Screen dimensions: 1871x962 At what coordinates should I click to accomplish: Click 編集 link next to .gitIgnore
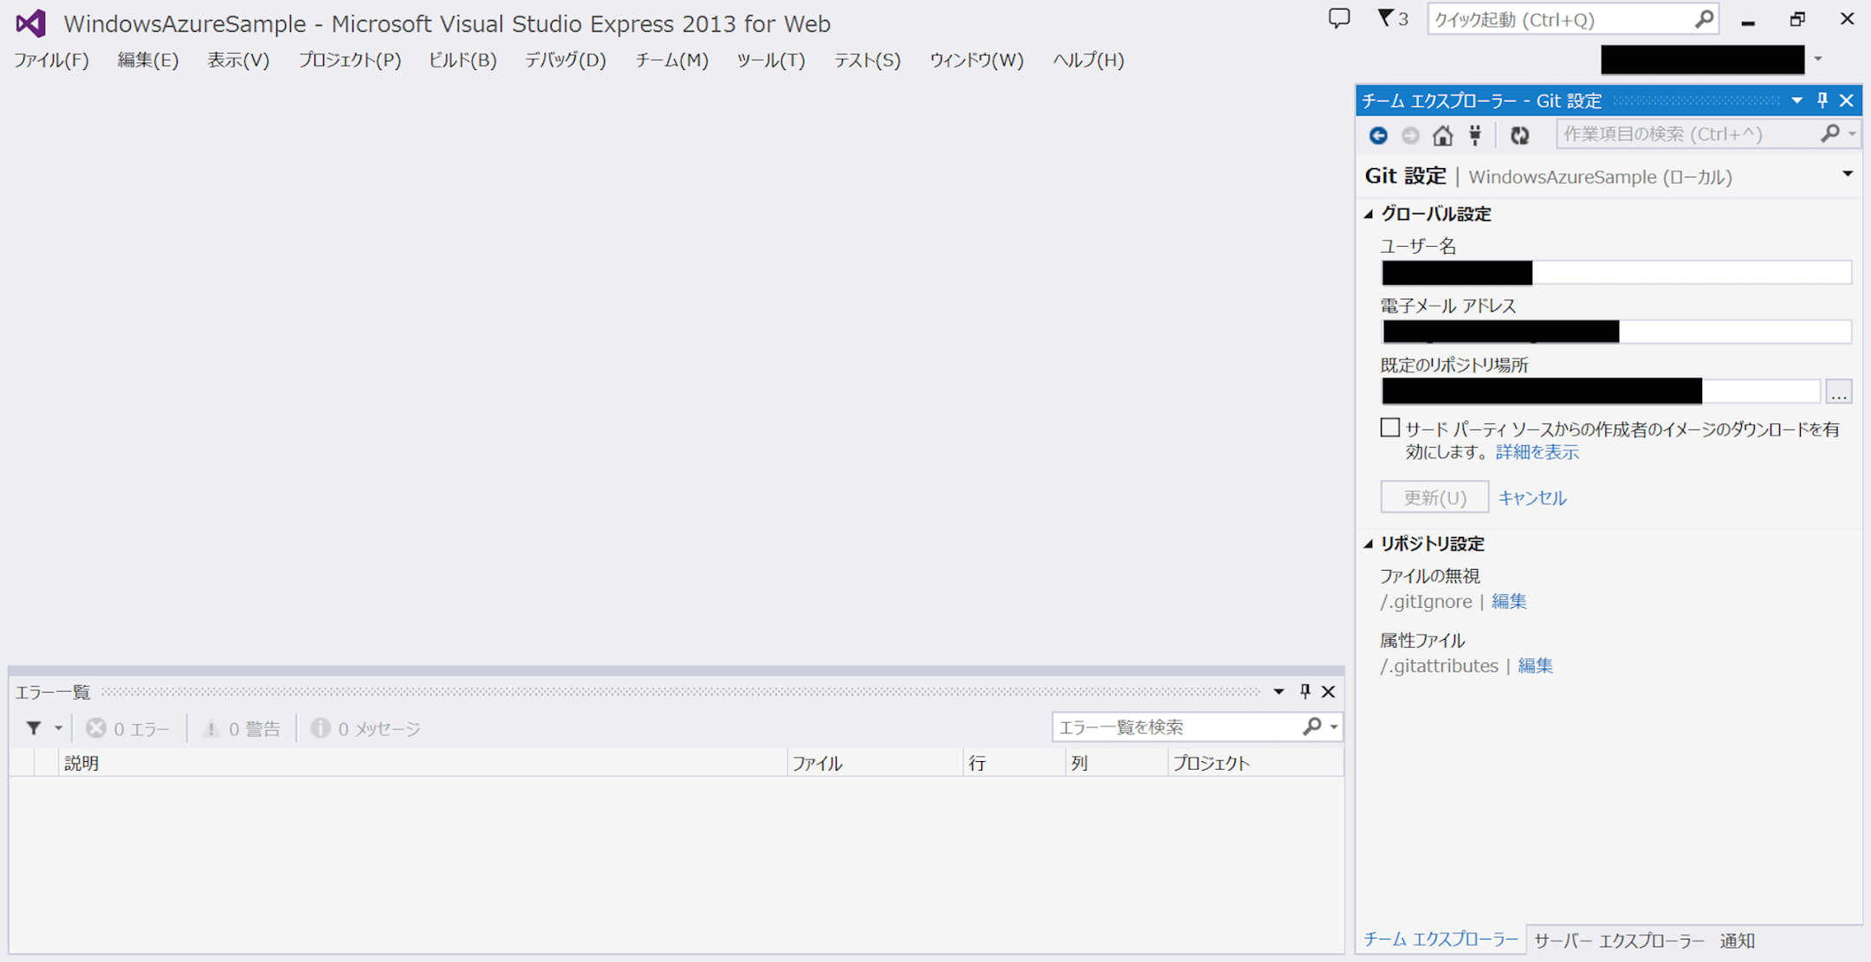[x=1509, y=601]
